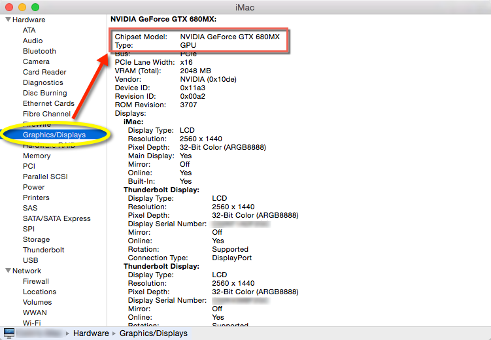491x340 pixels.
Task: Collapse the Network section triangle
Action: pyautogui.click(x=8, y=271)
